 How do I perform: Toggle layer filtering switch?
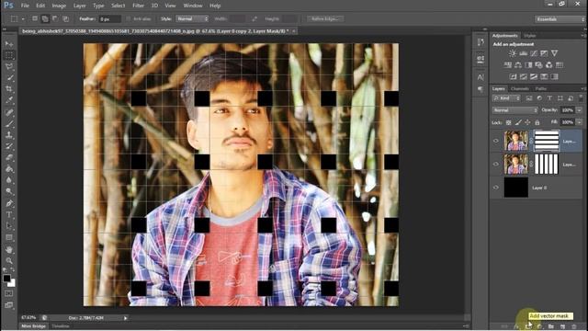(581, 98)
